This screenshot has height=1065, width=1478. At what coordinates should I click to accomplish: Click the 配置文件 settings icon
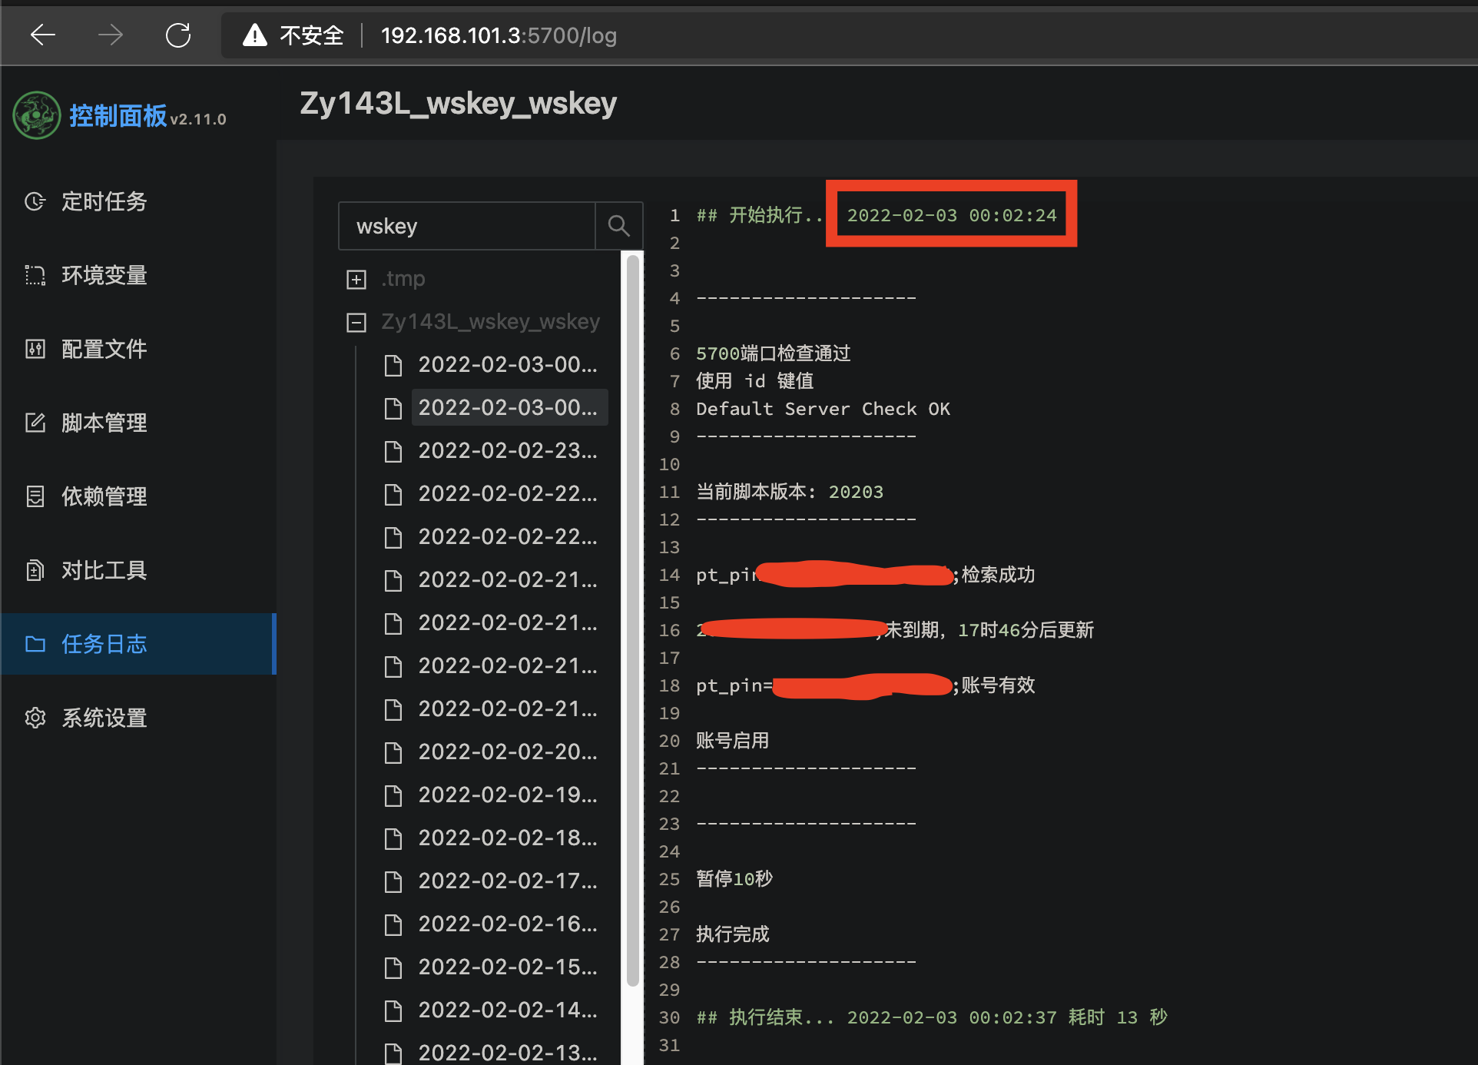35,349
